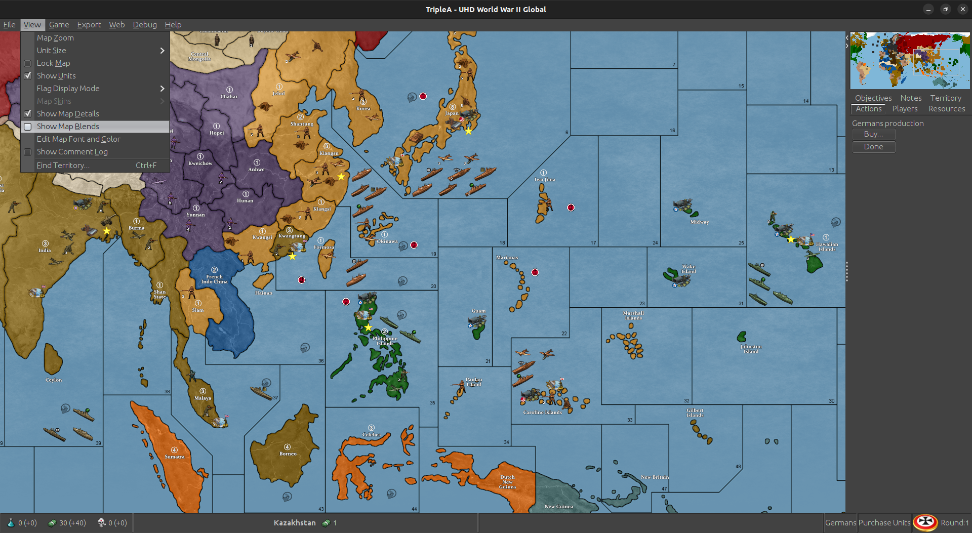Check the Show Comment Log option
This screenshot has width=972, height=533.
pyautogui.click(x=28, y=152)
